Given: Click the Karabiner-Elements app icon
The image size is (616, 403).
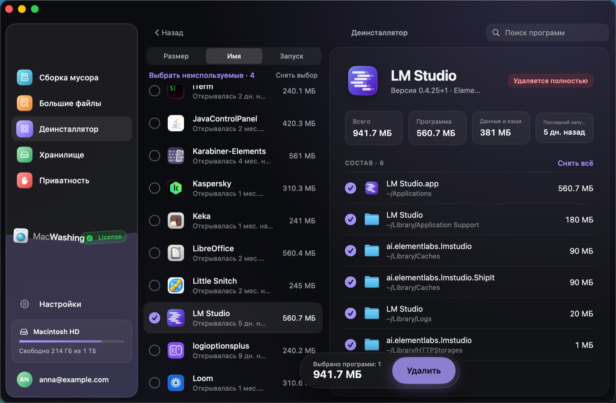Looking at the screenshot, I should 176,156.
